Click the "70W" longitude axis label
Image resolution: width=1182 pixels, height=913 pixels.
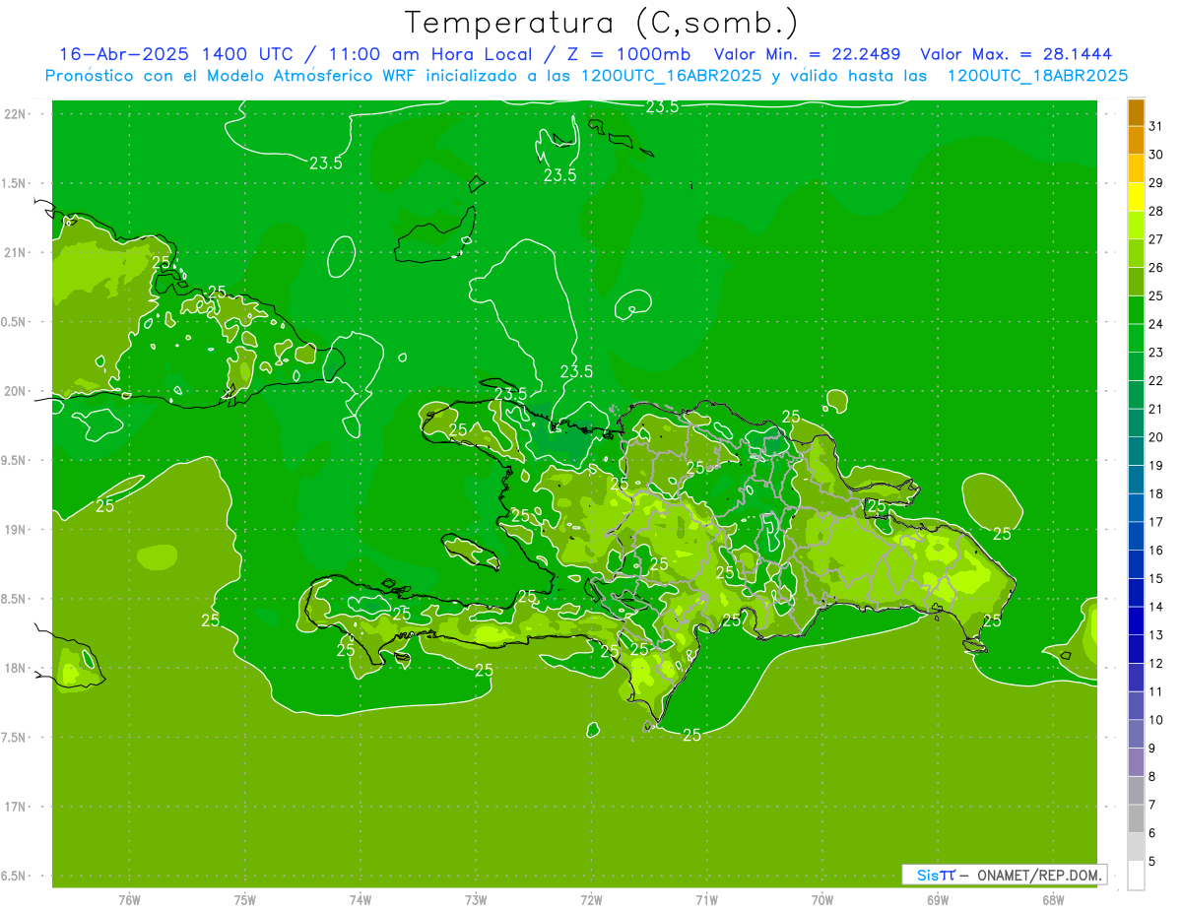(822, 900)
